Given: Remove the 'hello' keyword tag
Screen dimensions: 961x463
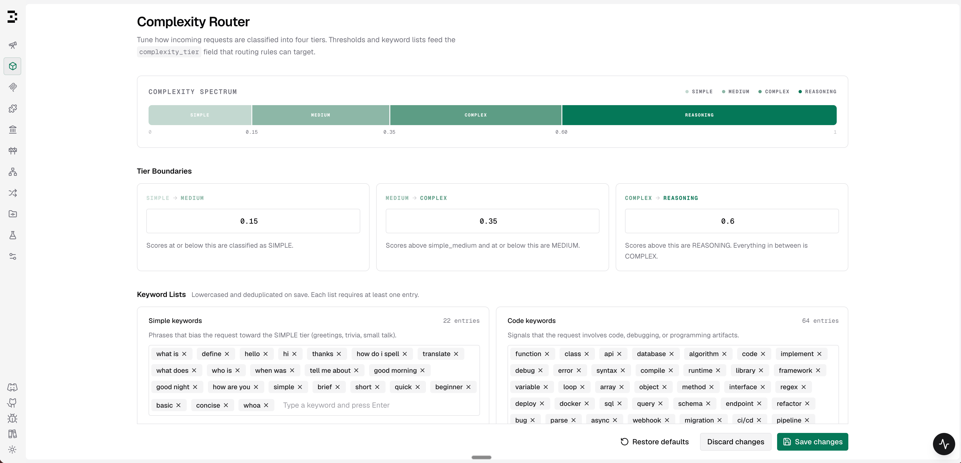Looking at the screenshot, I should (266, 354).
